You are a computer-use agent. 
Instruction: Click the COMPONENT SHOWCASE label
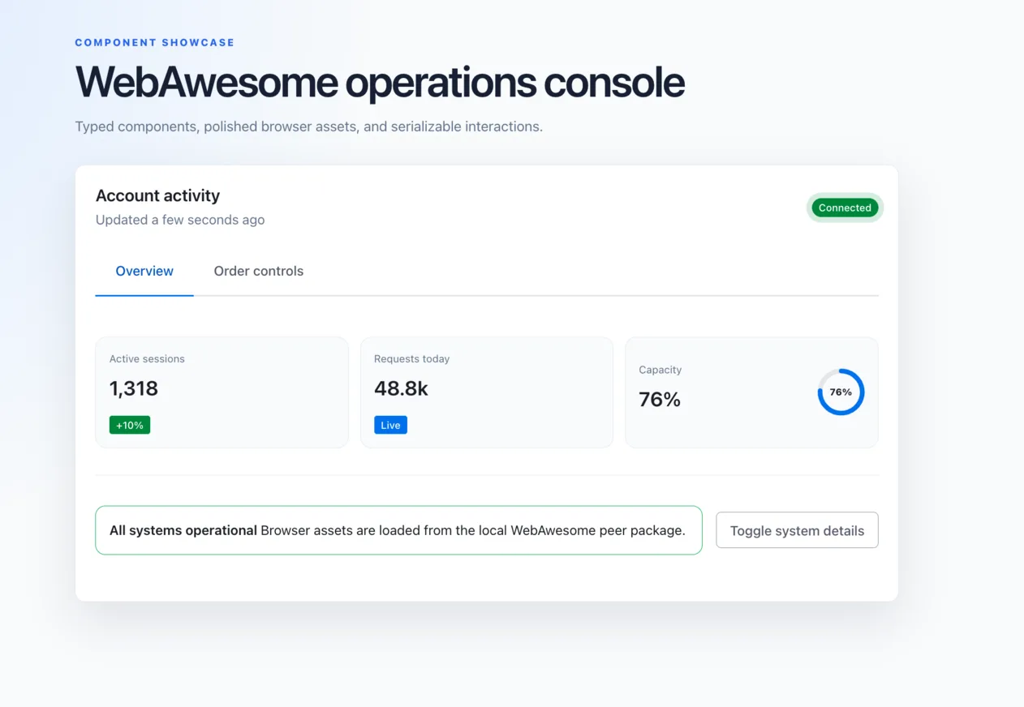pos(154,42)
